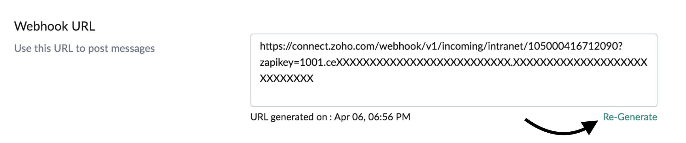Click the Webhook URL heading

coord(54,26)
